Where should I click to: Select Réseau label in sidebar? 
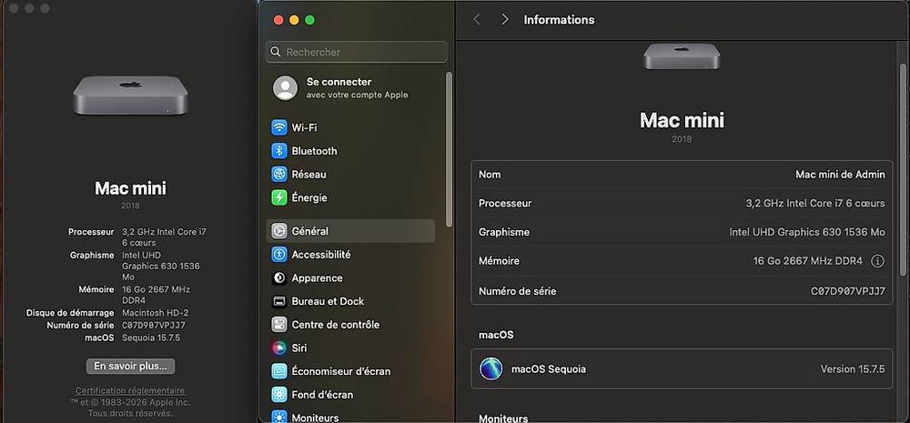click(x=308, y=174)
